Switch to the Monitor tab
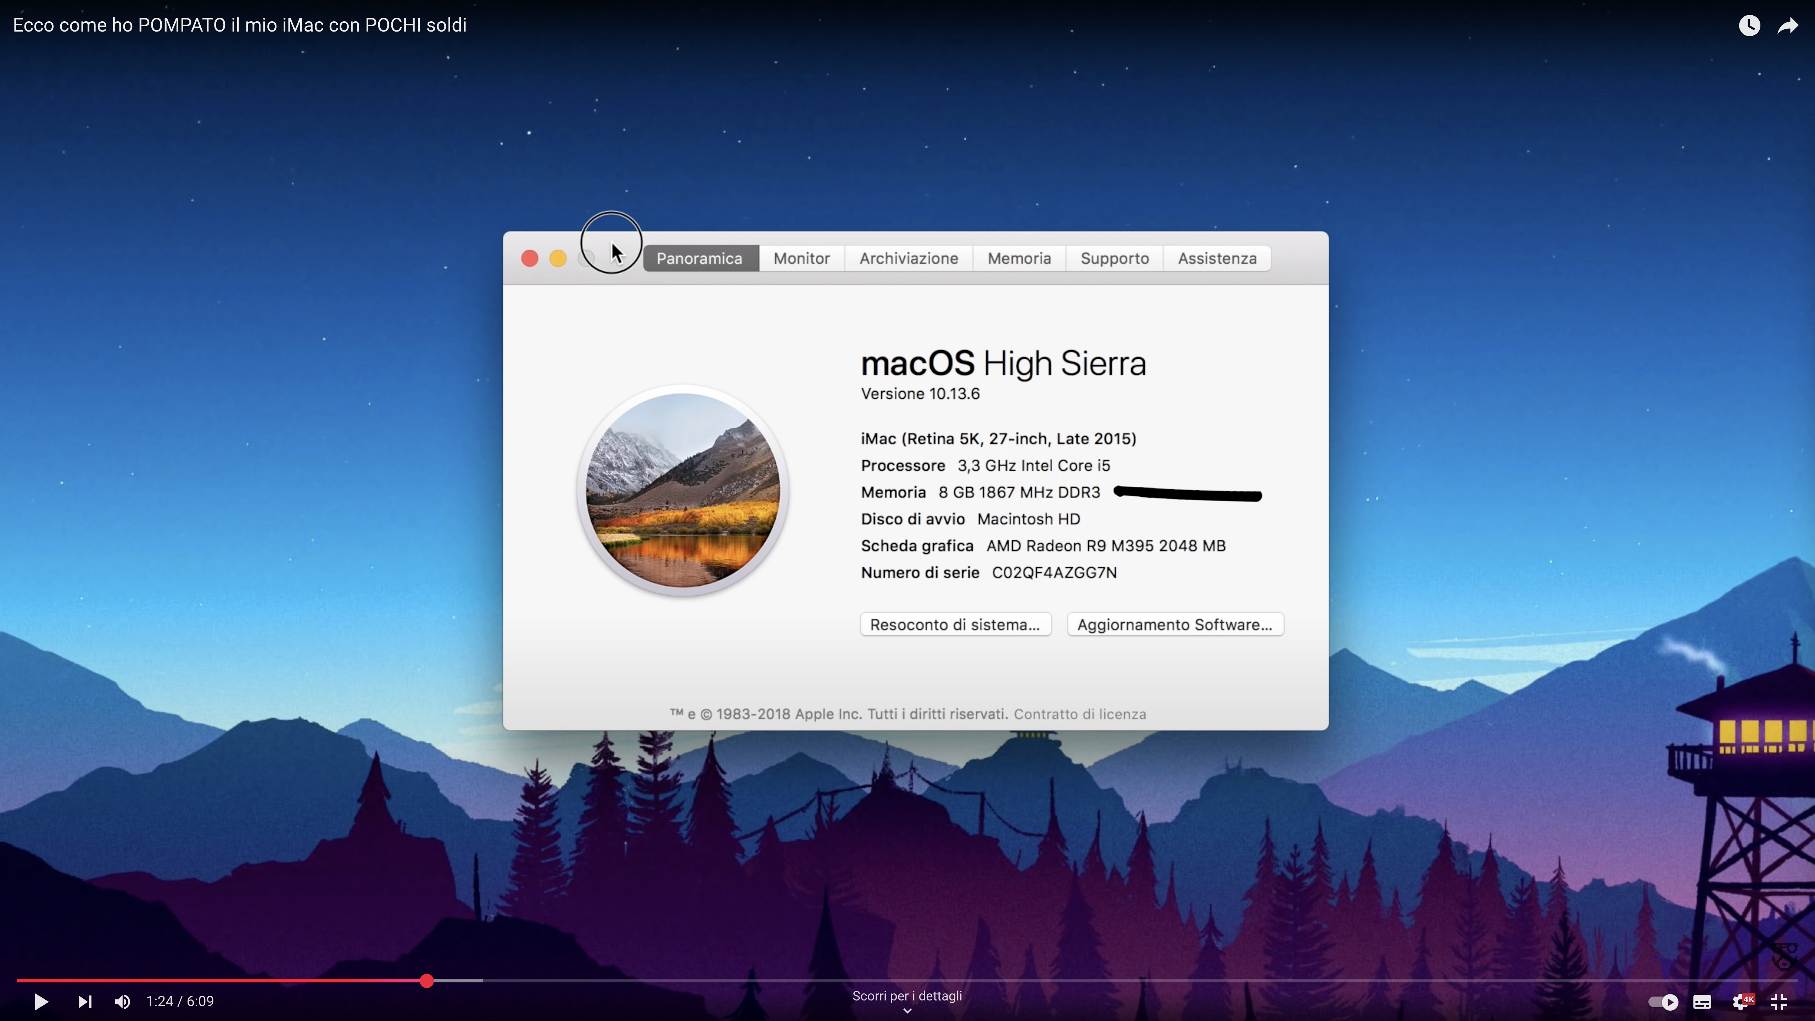Viewport: 1815px width, 1021px height. [x=802, y=258]
